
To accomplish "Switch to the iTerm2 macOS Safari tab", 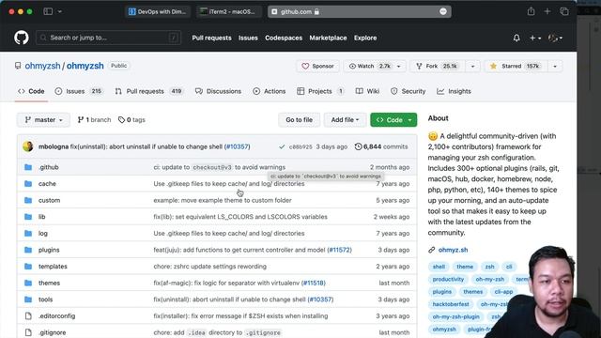I will pyautogui.click(x=228, y=11).
